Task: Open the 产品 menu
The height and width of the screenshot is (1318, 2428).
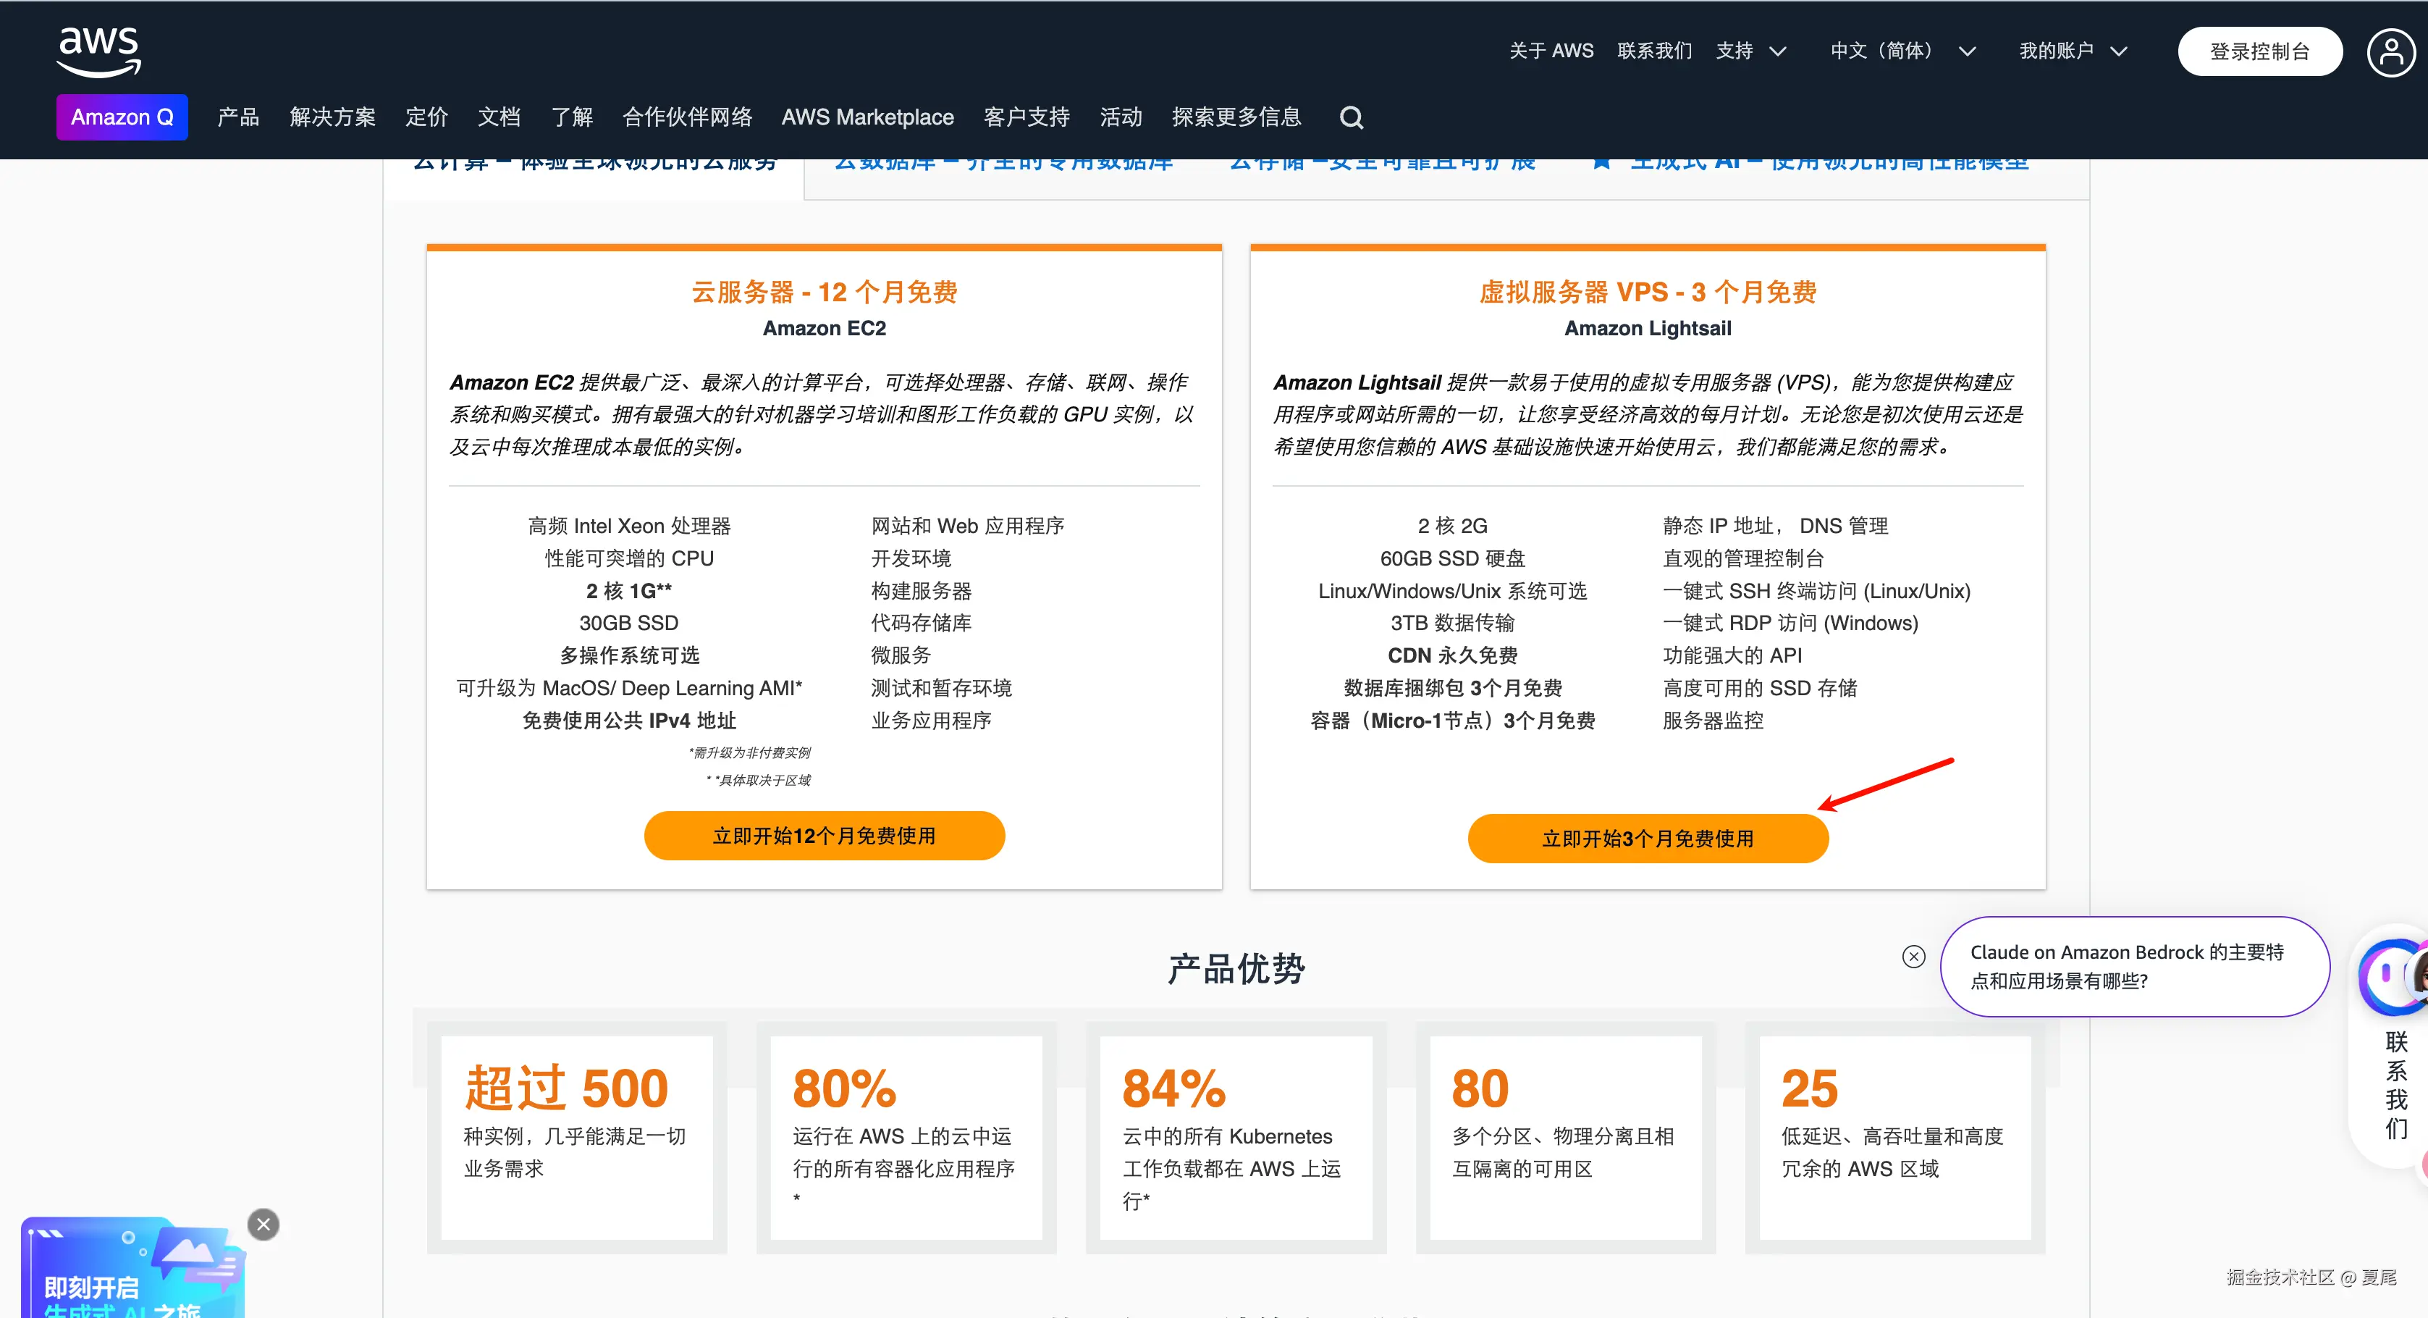Action: pos(237,117)
